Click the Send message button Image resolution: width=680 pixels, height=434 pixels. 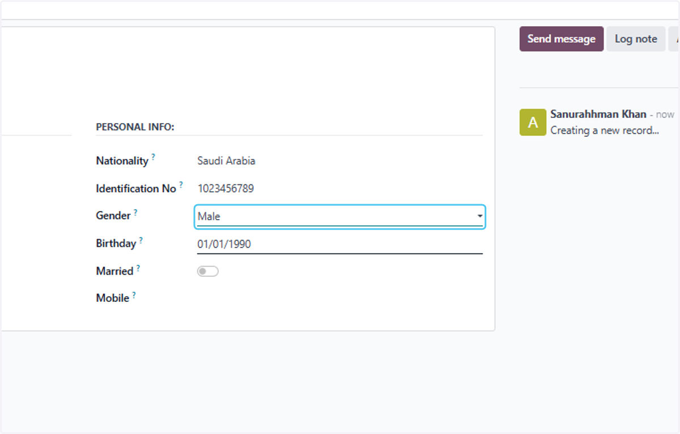tap(562, 39)
